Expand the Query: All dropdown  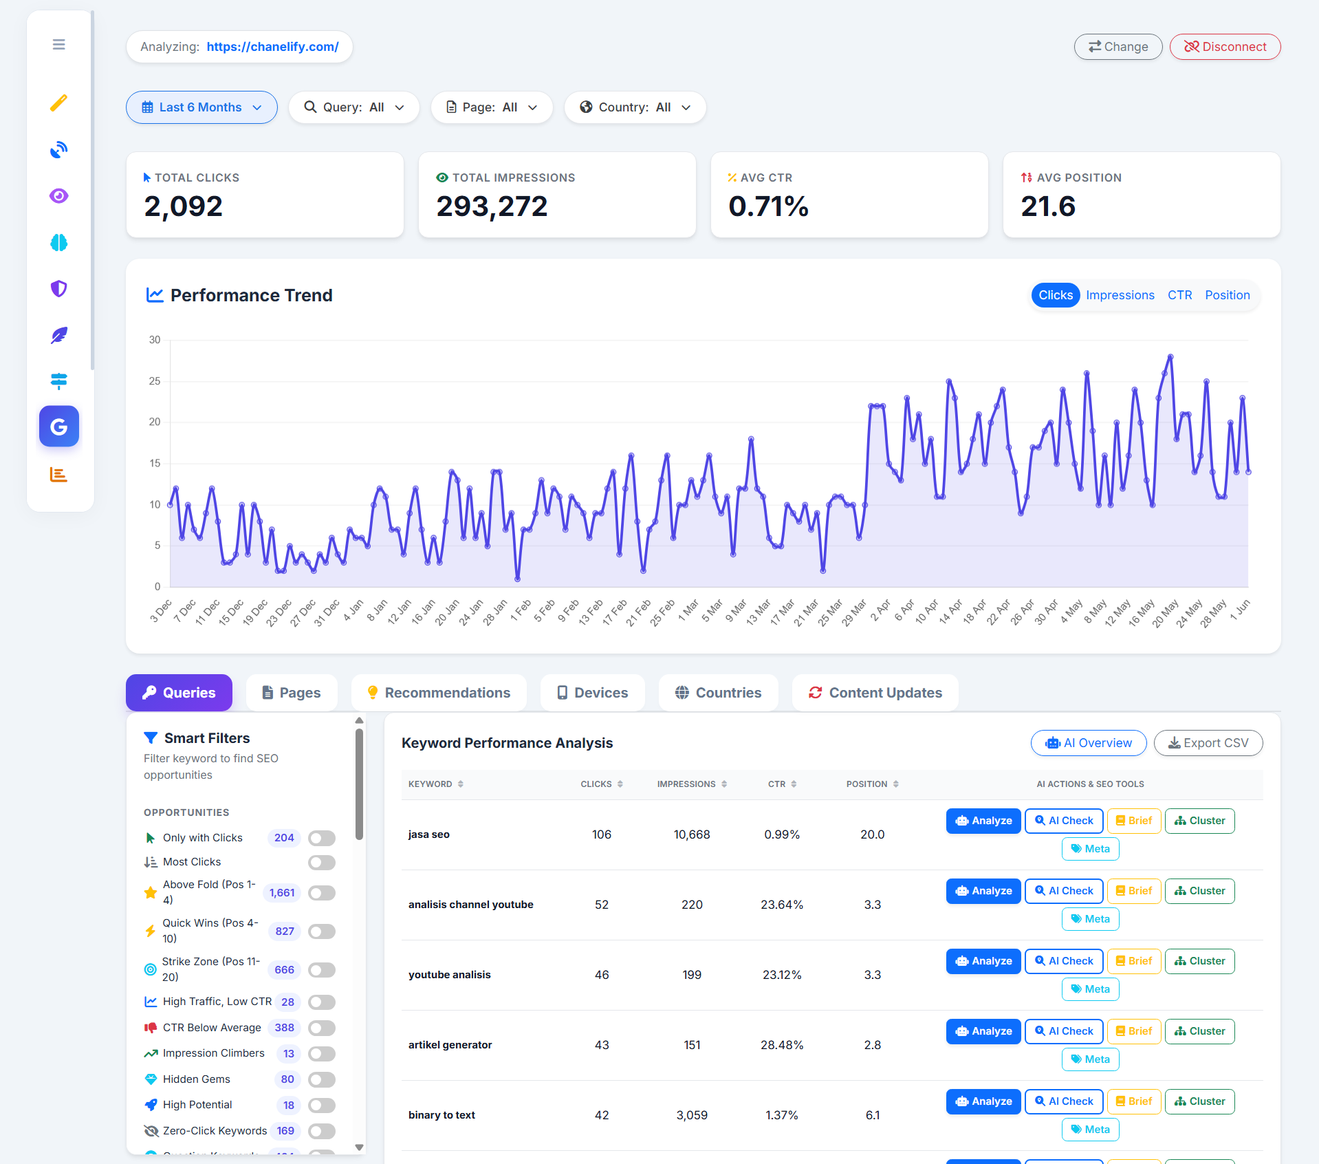point(354,107)
